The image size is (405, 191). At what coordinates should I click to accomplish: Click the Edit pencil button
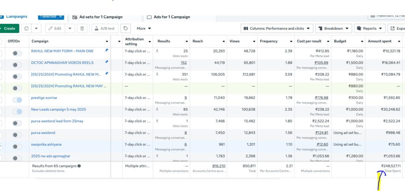point(55,28)
